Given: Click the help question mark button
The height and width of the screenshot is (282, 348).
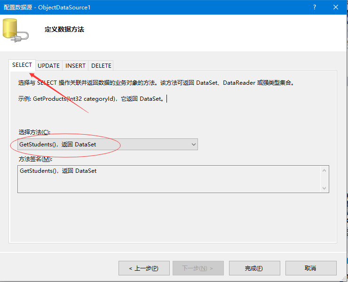Looking at the screenshot, I should pyautogui.click(x=314, y=7).
